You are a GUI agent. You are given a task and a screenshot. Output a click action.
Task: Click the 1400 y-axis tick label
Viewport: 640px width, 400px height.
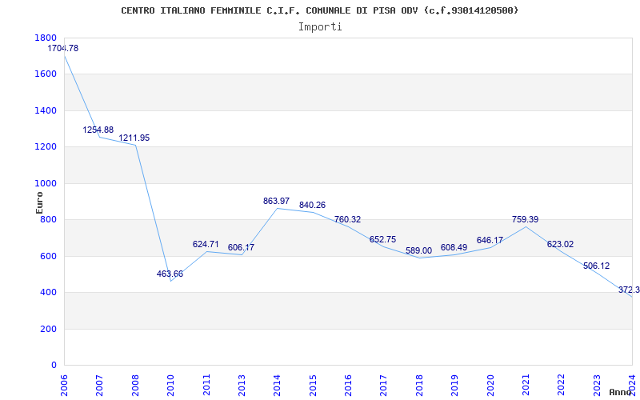click(x=46, y=110)
